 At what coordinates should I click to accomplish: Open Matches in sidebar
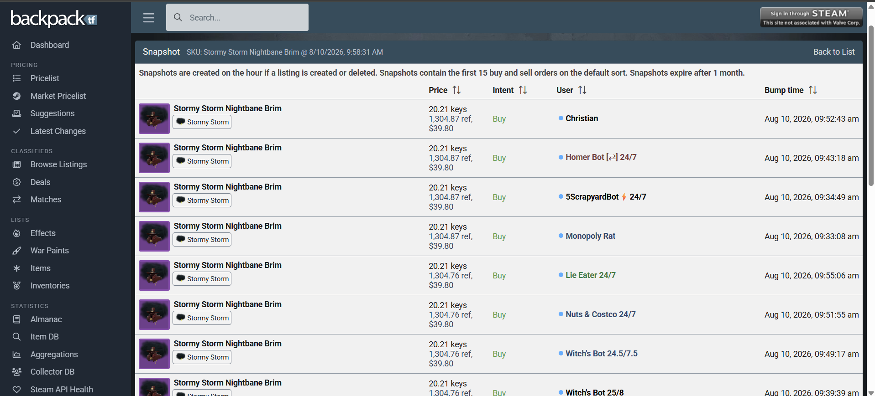46,200
